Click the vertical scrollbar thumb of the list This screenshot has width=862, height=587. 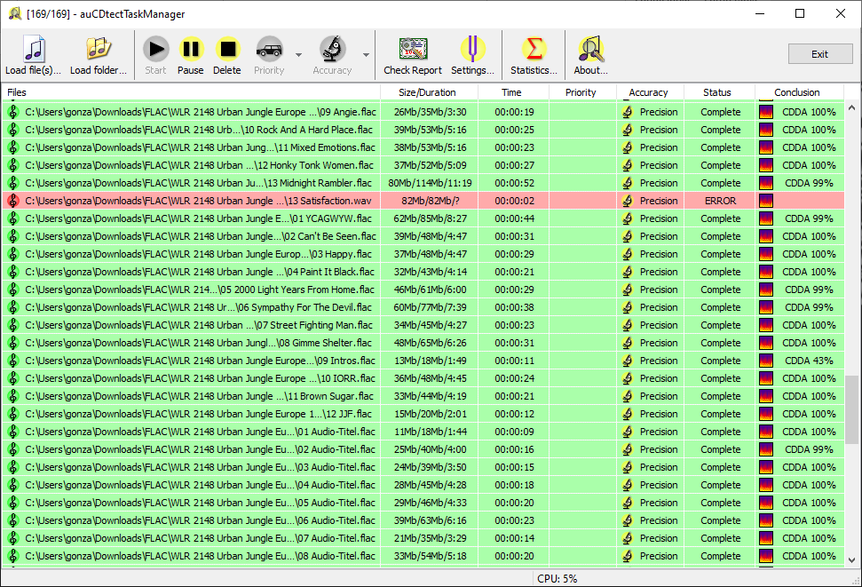(851, 409)
